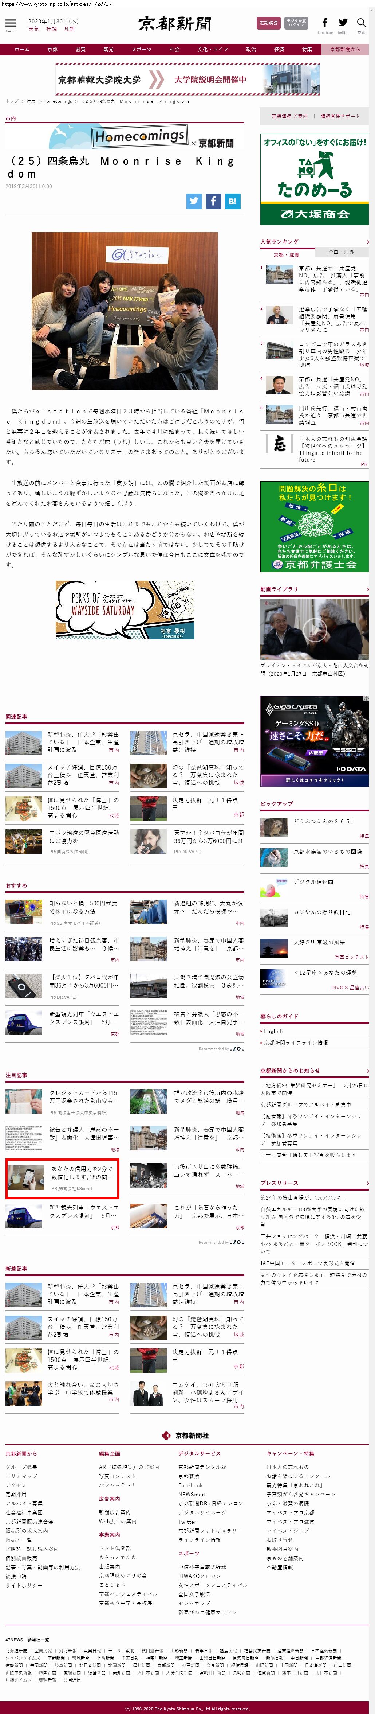Click Homecomings breadcrumb link
The image size is (375, 1714).
pyautogui.click(x=57, y=101)
